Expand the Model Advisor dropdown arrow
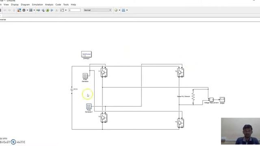The width and height of the screenshot is (260, 146). click(x=119, y=10)
